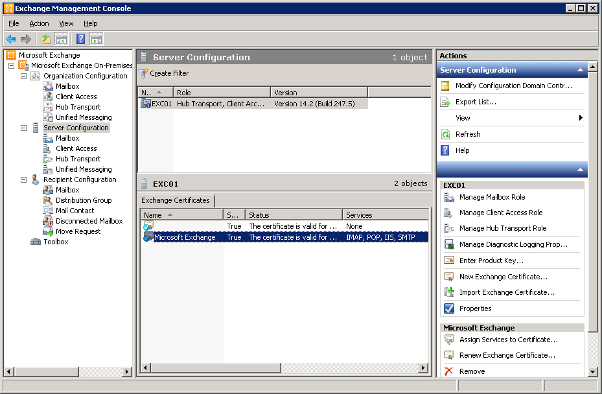Click the Actions pane scroll down arrow
This screenshot has height=394, width=602.
592,372
